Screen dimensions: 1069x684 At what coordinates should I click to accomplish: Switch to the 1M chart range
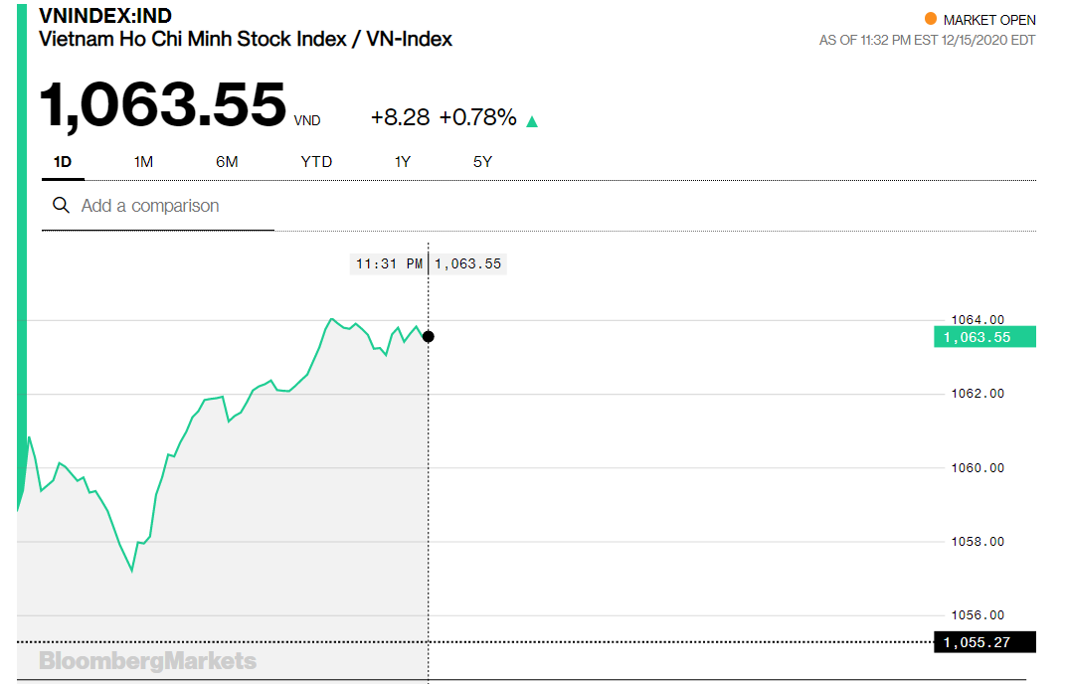tap(143, 161)
